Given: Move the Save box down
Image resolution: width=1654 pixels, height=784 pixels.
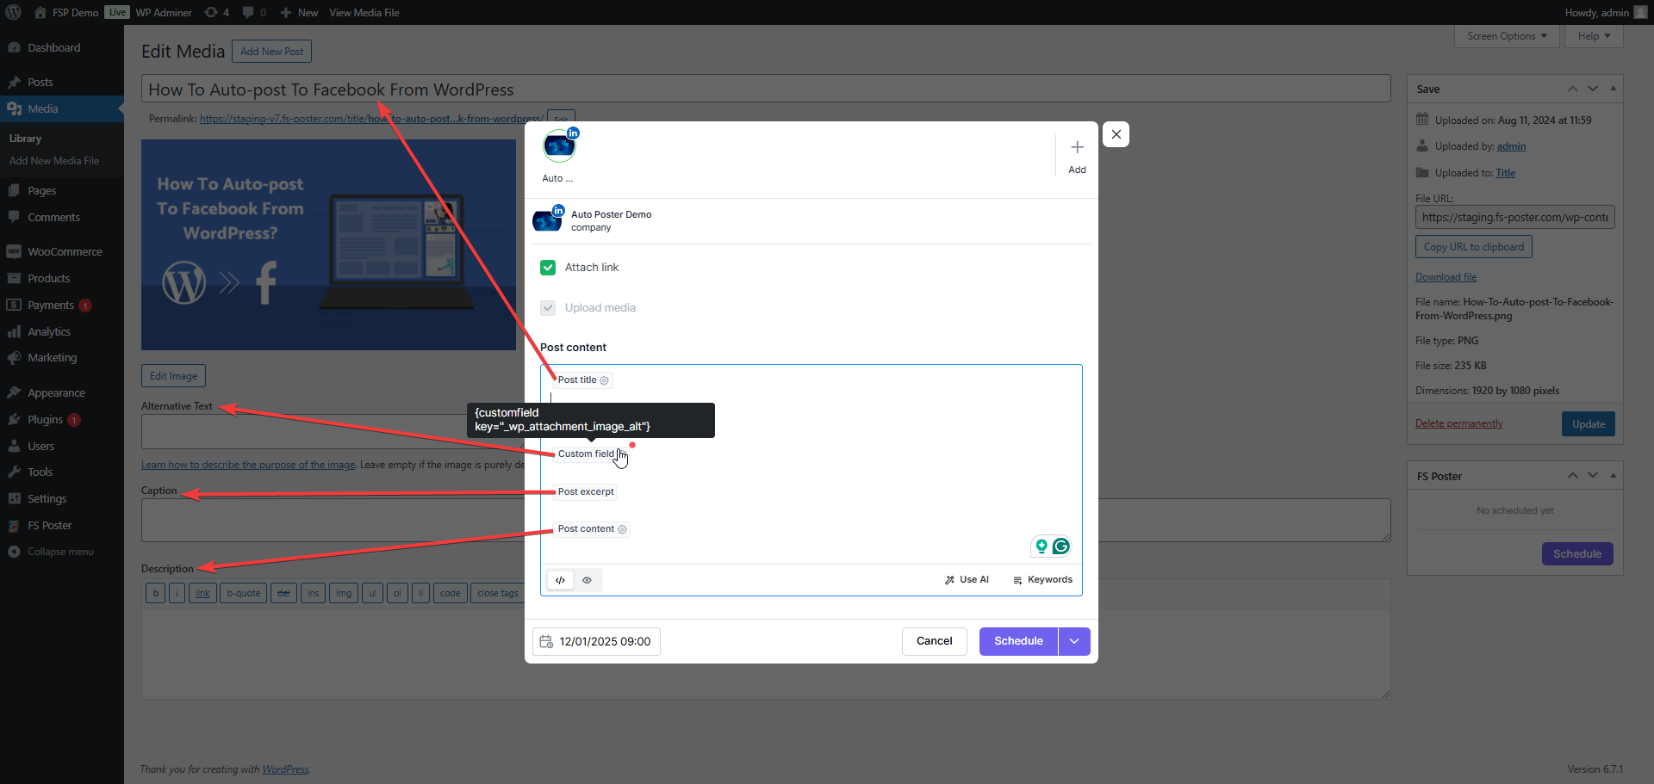Looking at the screenshot, I should [x=1592, y=90].
